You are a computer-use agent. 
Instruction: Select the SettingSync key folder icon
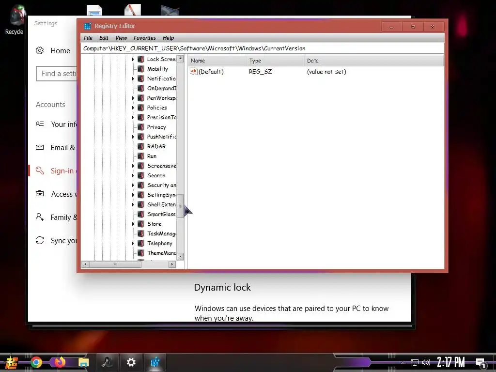(141, 195)
